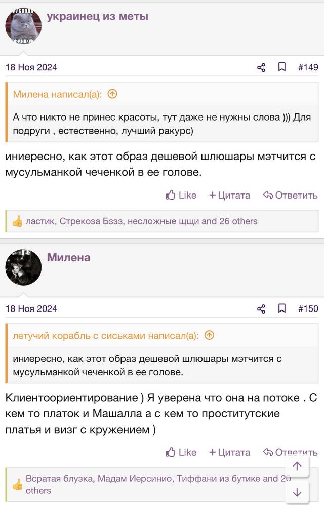The height and width of the screenshot is (505, 324).
Task: Open permalink #150
Action: pyautogui.click(x=308, y=309)
